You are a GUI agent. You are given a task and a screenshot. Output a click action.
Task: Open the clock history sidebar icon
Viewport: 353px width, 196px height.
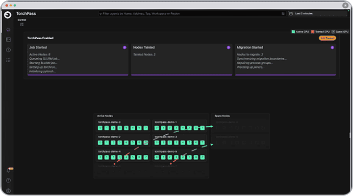[8, 49]
